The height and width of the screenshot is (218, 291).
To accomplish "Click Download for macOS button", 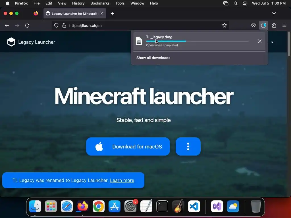I will coord(128,146).
